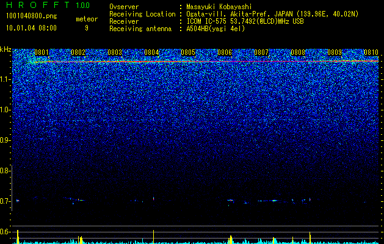Click the 1.1 frequency axis label
The height and width of the screenshot is (244, 384).
click(x=5, y=79)
